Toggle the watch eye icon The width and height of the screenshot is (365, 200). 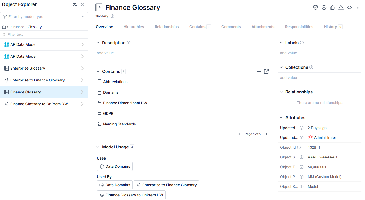[x=349, y=7]
